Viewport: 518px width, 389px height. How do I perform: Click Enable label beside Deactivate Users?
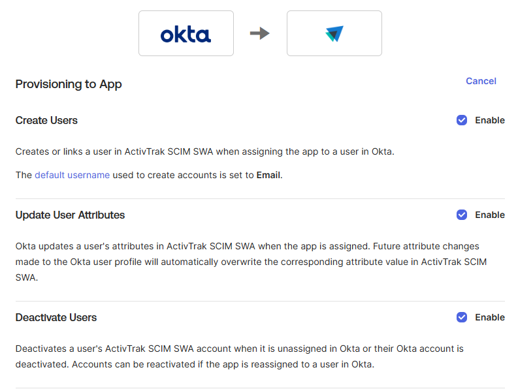coord(490,317)
